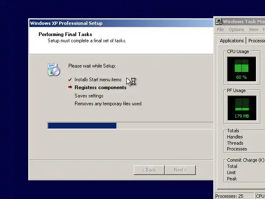This screenshot has width=265, height=199.
Task: Click the PF Usage gauge showing 179 MB
Action: click(x=242, y=108)
